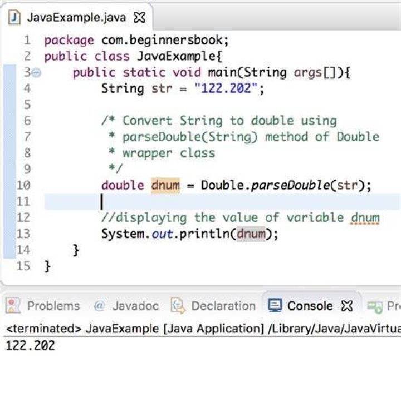Select the JavaExample.java editor tab
The height and width of the screenshot is (407, 401).
[76, 18]
